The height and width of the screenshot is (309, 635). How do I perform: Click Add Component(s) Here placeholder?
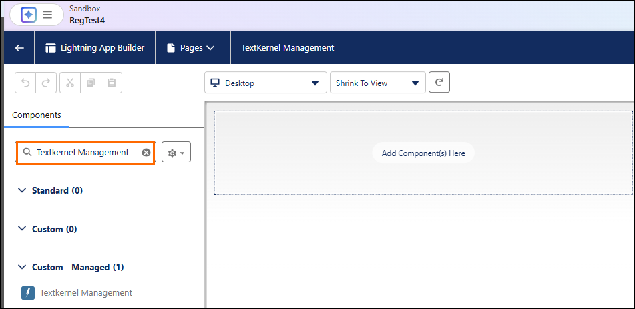[423, 153]
